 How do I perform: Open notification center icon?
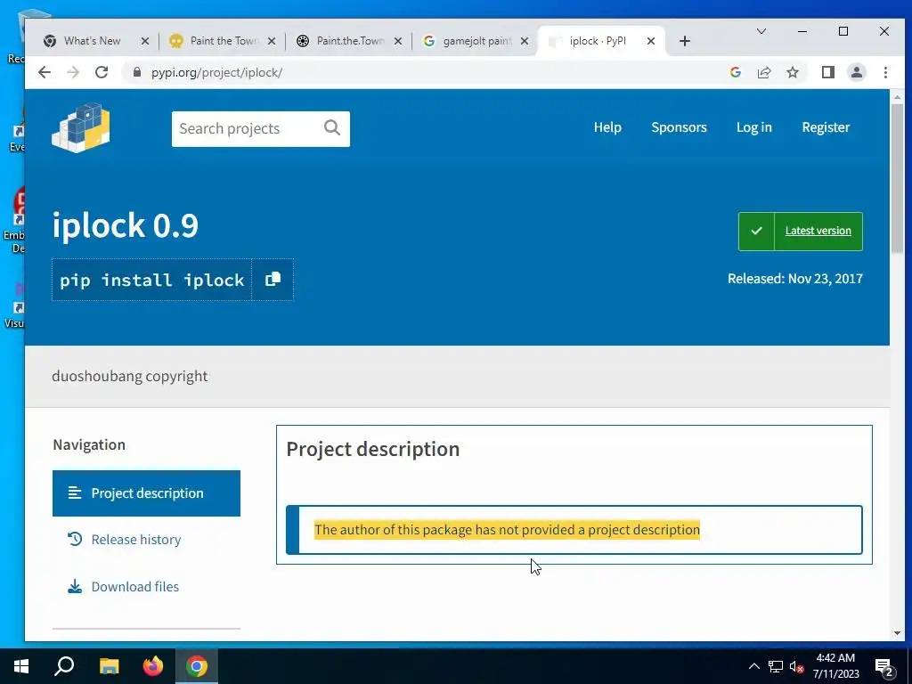point(884,666)
